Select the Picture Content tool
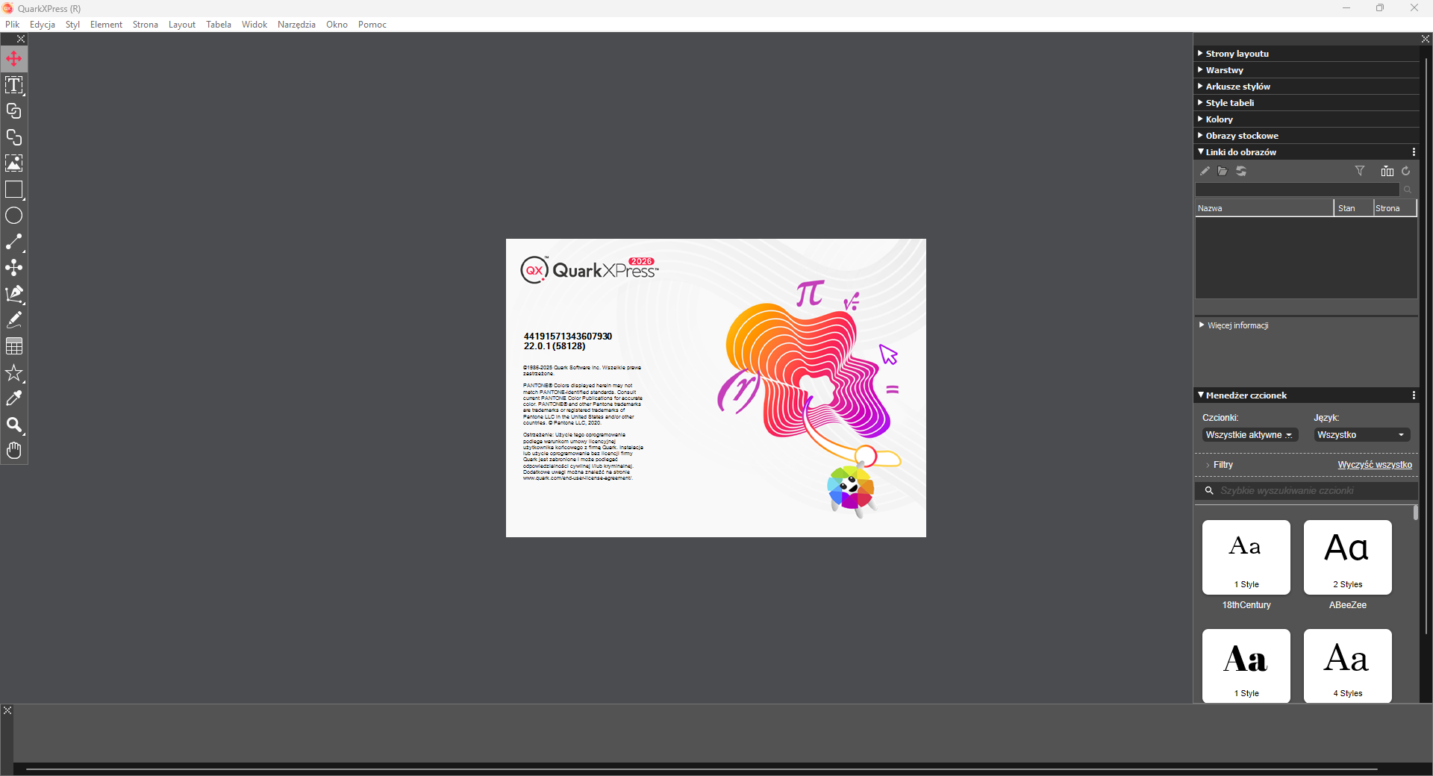The height and width of the screenshot is (776, 1433). tap(14, 163)
